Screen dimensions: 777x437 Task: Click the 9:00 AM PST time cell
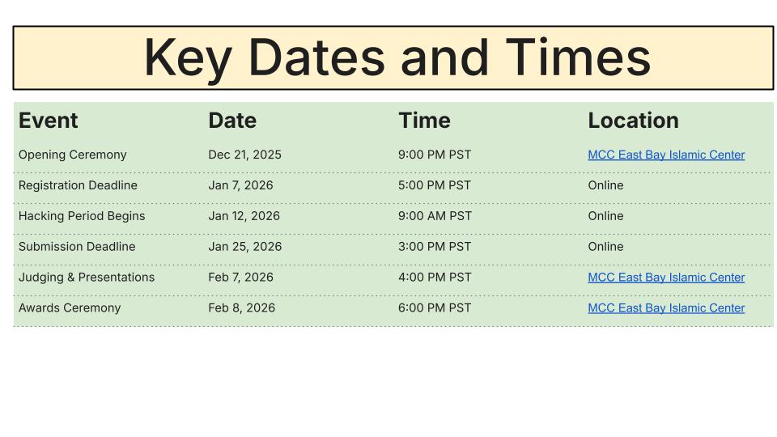435,216
